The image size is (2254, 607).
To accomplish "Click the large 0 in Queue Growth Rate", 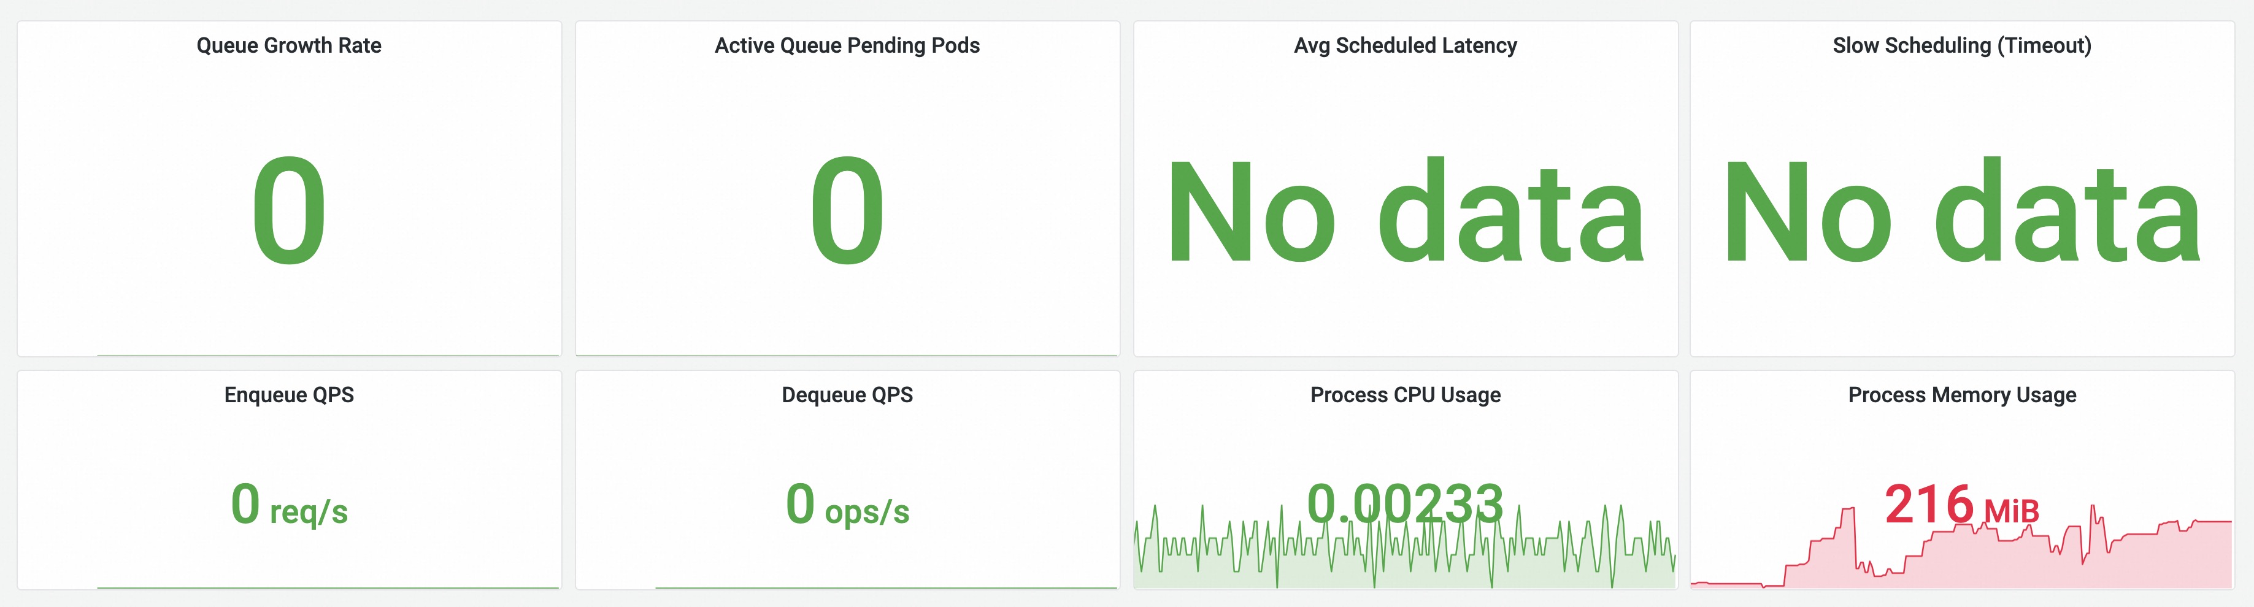I will point(289,211).
